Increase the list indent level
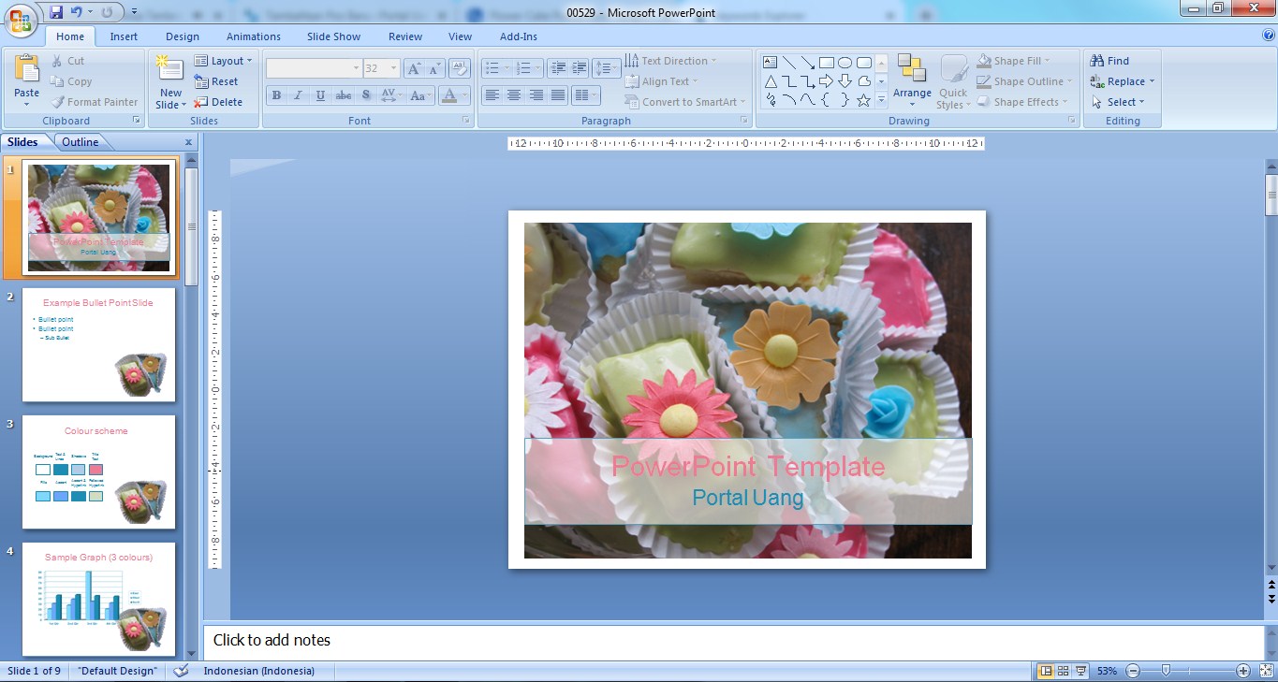1278x682 pixels. point(580,68)
